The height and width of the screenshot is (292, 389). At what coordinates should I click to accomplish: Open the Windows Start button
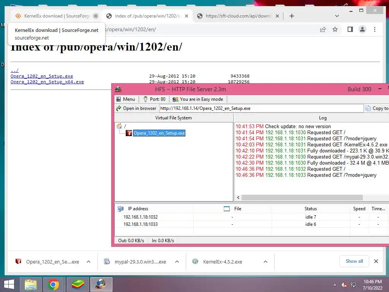point(9,284)
